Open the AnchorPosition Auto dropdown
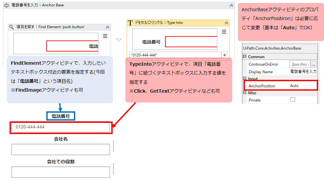324x181 pixels. coord(303,86)
